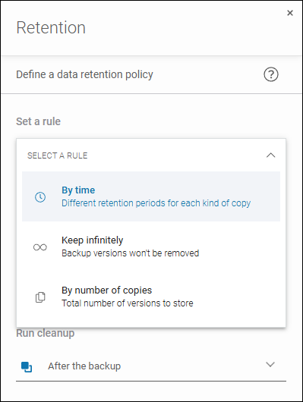
Task: Click the blue backup icon beside After the backup
Action: coord(27,367)
